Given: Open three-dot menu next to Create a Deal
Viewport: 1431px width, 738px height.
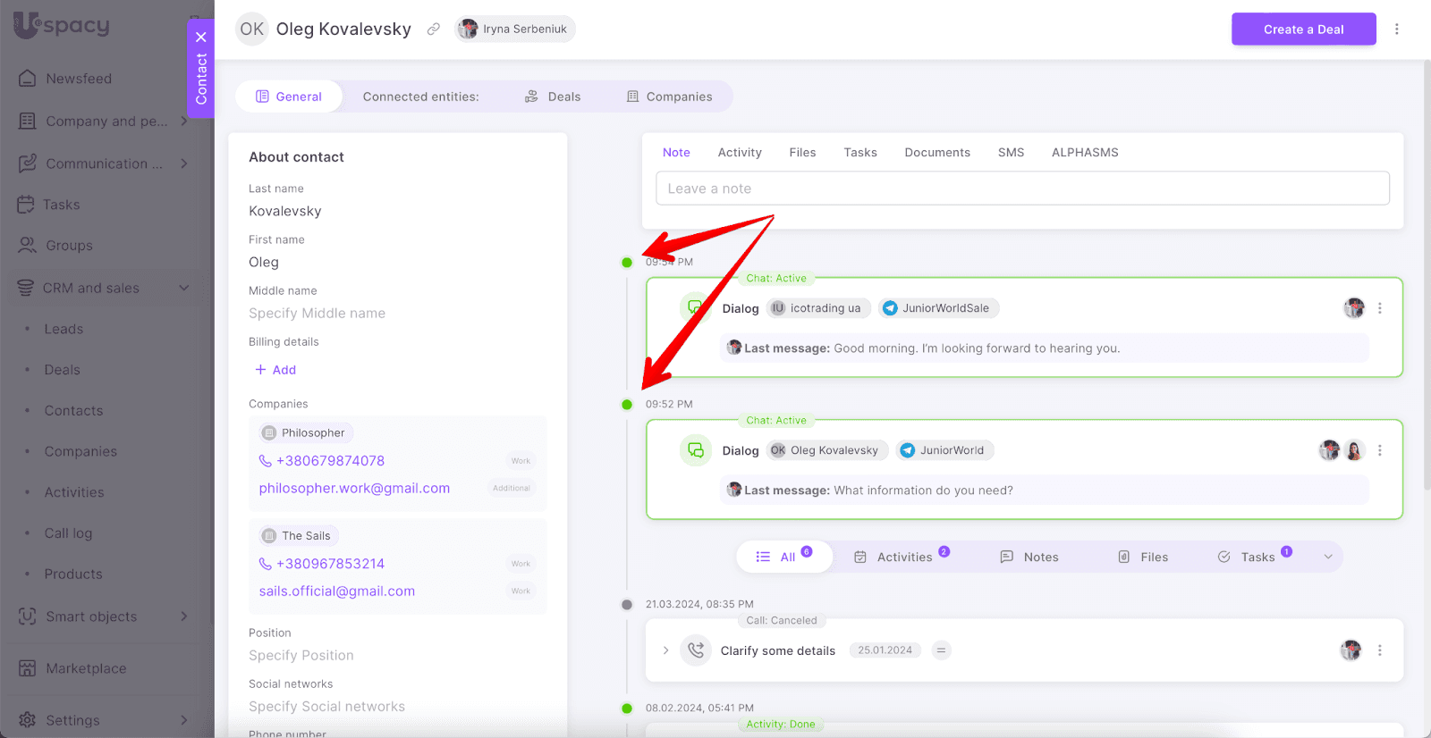Looking at the screenshot, I should click(x=1396, y=29).
